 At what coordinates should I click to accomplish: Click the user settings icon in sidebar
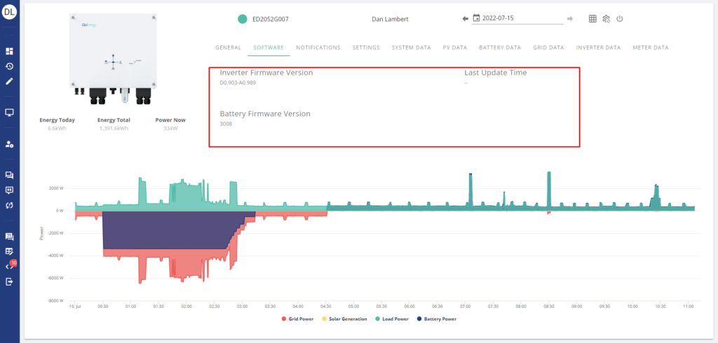click(10, 143)
